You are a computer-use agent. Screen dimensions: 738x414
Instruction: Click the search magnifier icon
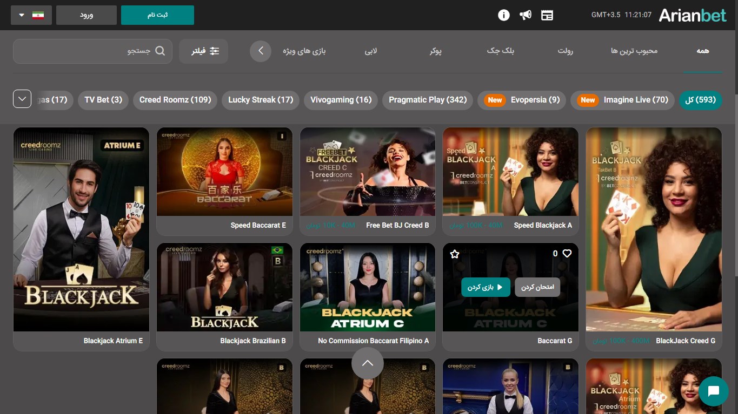point(160,50)
